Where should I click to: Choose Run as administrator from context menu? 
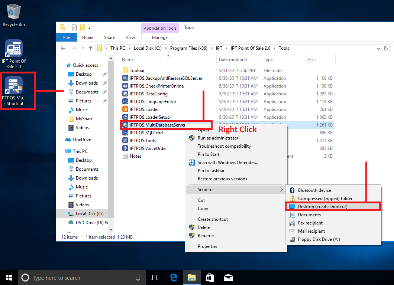tap(236, 138)
